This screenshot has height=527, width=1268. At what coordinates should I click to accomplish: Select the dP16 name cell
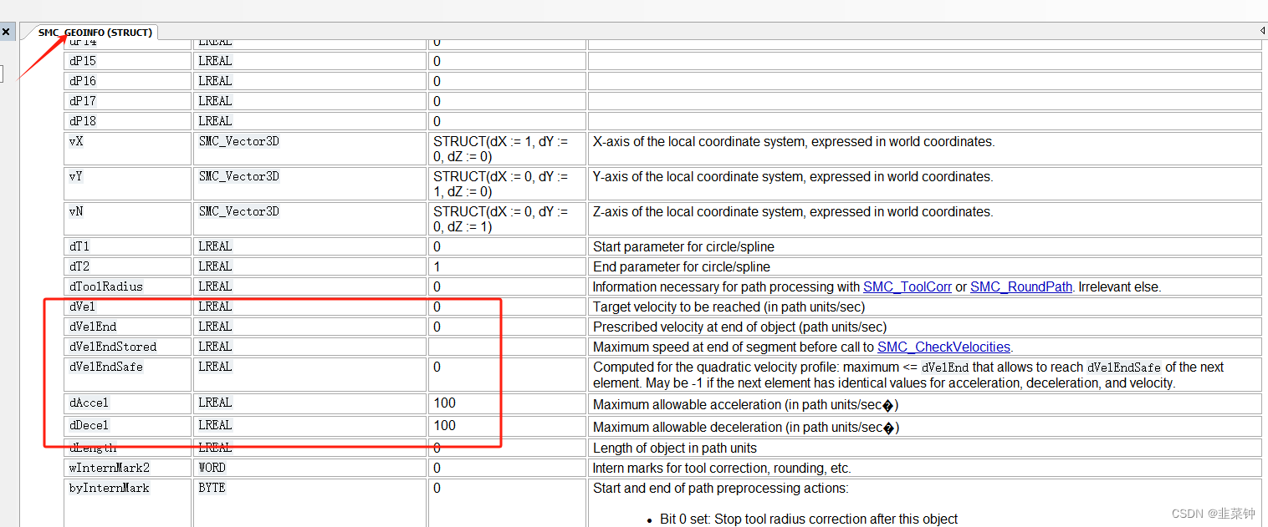click(128, 81)
